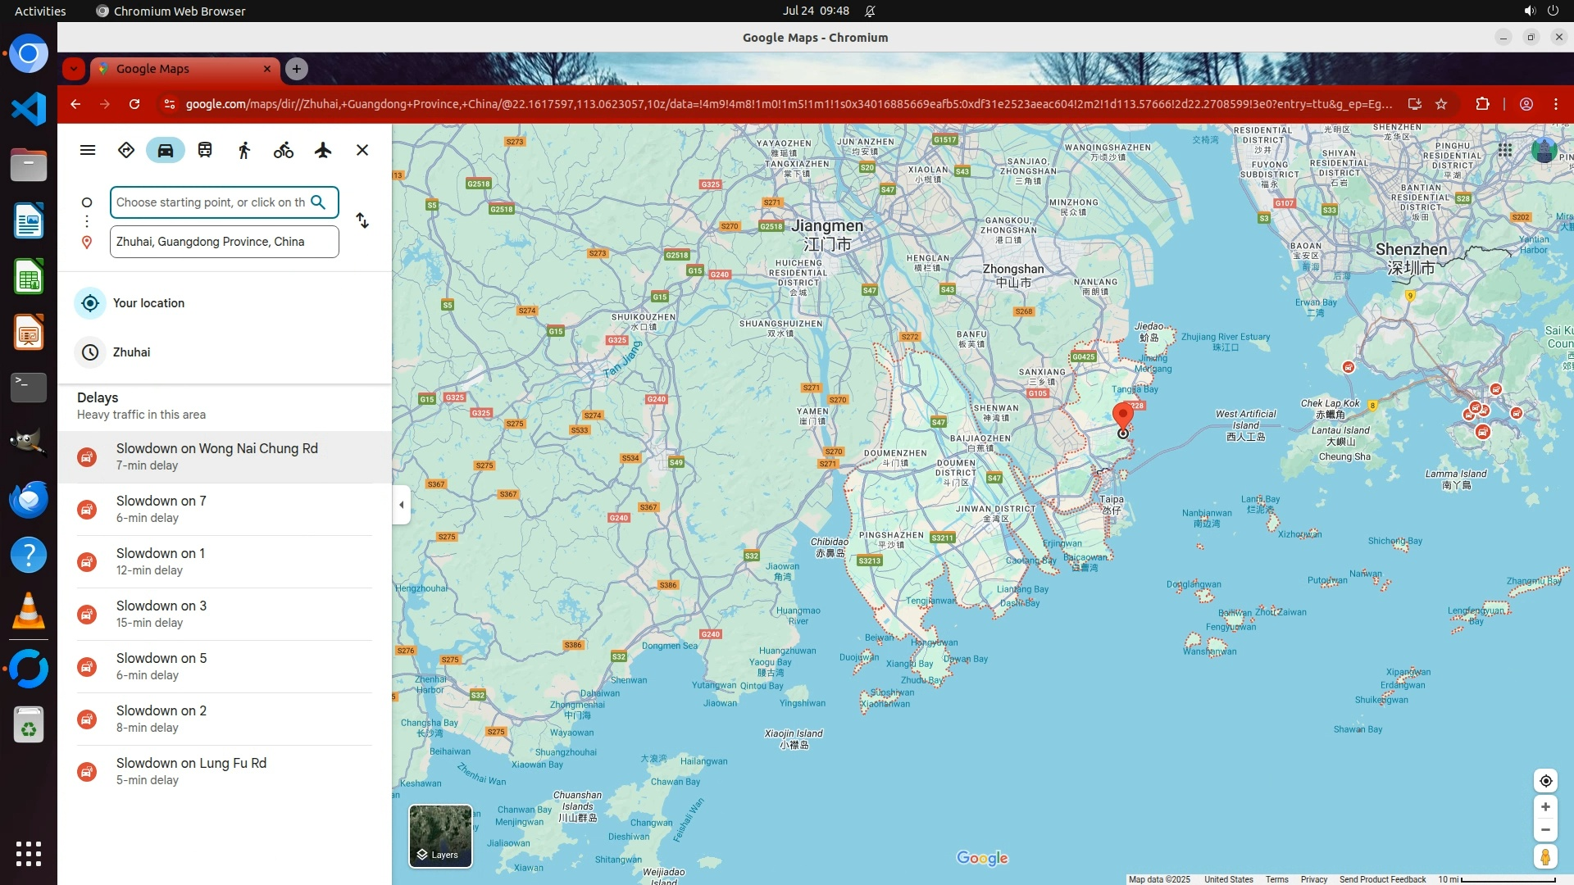The width and height of the screenshot is (1574, 885).
Task: Open the Activities menu
Action: (40, 11)
